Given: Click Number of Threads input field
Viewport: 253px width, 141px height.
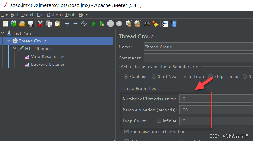Looking at the screenshot, I should [216, 99].
